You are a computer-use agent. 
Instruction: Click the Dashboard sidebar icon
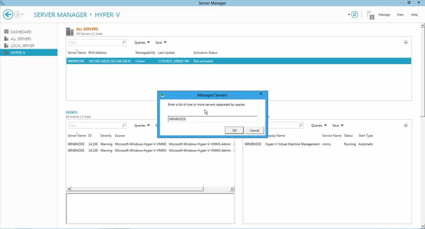[6, 32]
